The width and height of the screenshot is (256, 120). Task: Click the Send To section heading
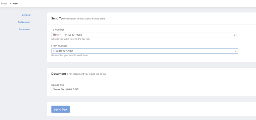[57, 18]
